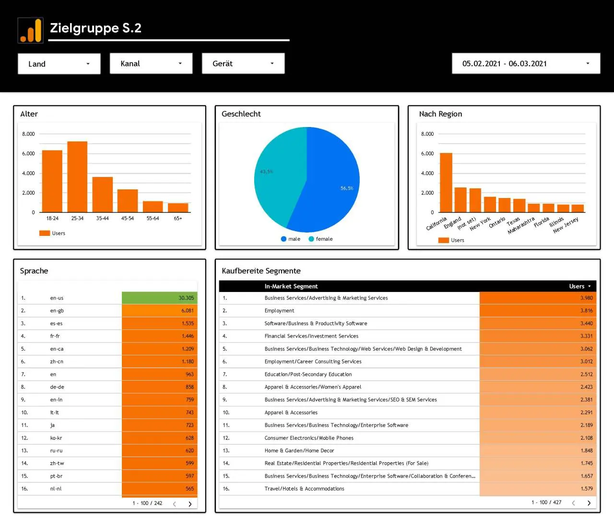Viewport: 614px width, 526px height.
Task: Click the Google Analytics logo icon
Action: coord(31,30)
